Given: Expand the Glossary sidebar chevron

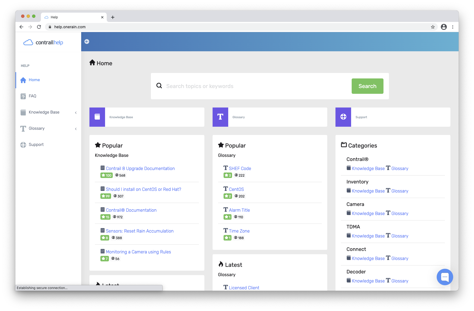Looking at the screenshot, I should (76, 129).
